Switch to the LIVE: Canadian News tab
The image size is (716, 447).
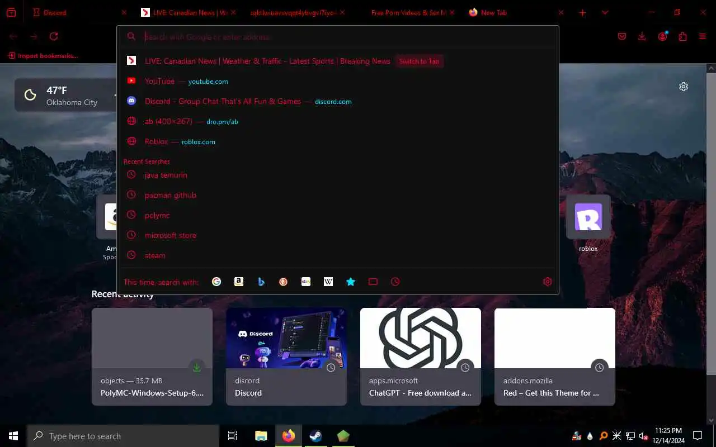[187, 12]
